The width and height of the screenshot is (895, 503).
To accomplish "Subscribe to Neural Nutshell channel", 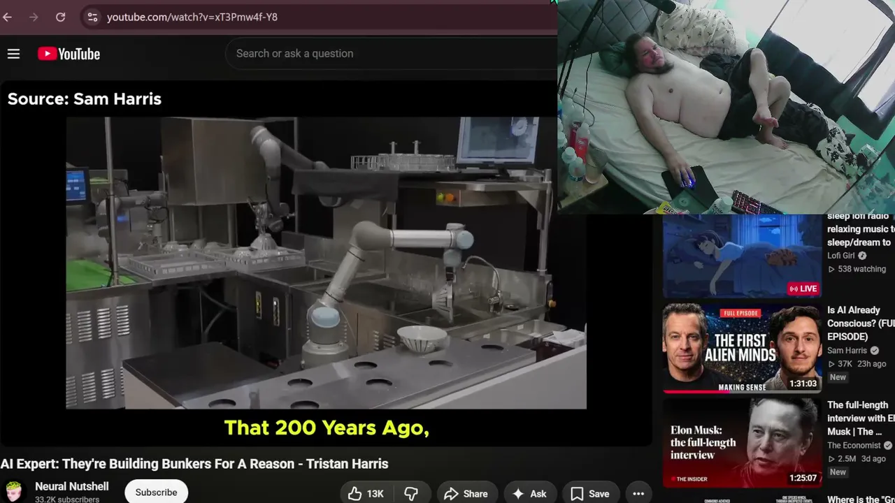I will click(156, 492).
